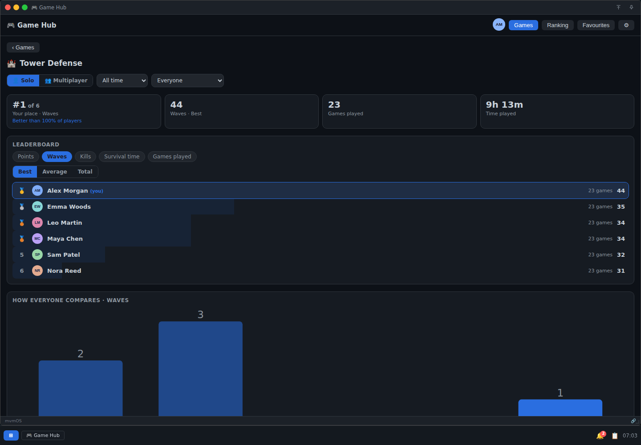Image resolution: width=641 pixels, height=445 pixels.
Task: Click the Tower Defense castle icon
Action: pos(12,63)
